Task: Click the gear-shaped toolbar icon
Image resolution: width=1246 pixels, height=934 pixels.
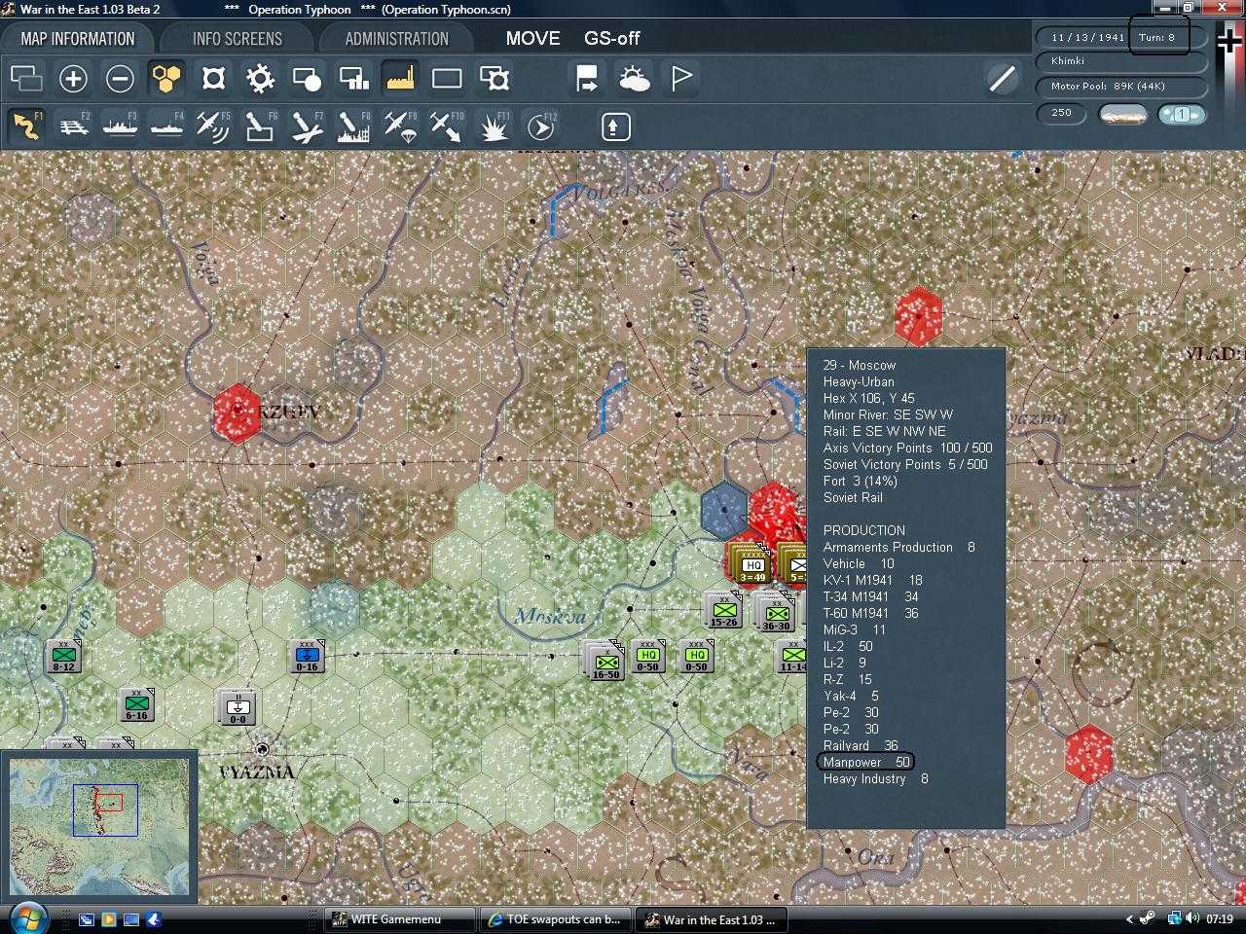Action: (260, 78)
